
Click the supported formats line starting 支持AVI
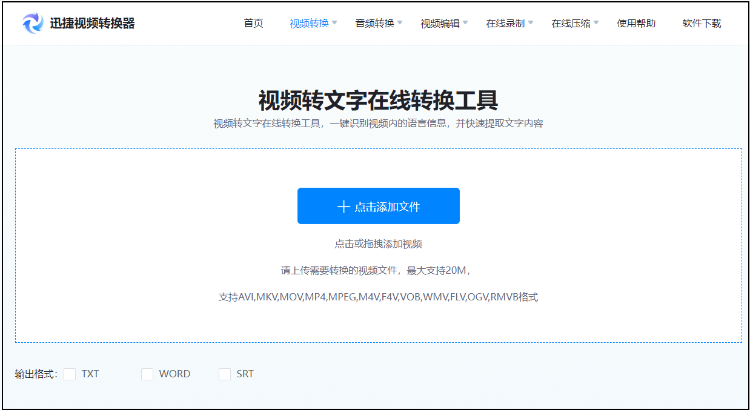[379, 297]
